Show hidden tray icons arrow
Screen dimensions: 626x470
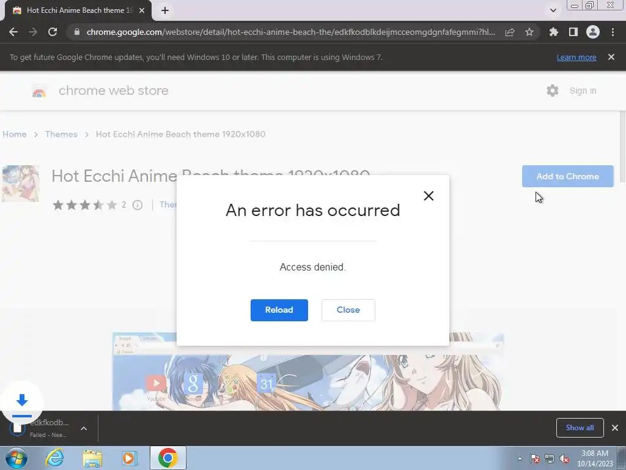(520, 458)
